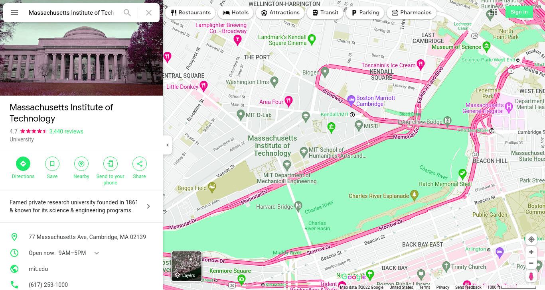Click Send to your phone icon
545x290 pixels.
[111, 164]
